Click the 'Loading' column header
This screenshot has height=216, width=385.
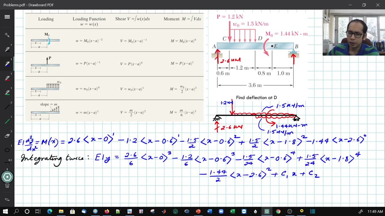[46, 19]
